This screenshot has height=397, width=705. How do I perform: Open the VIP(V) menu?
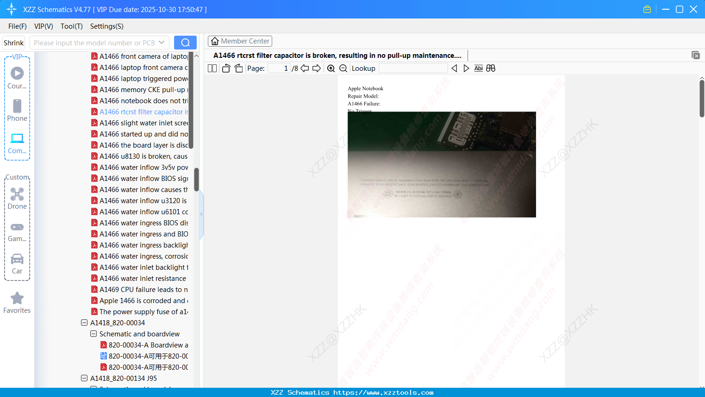pyautogui.click(x=44, y=26)
